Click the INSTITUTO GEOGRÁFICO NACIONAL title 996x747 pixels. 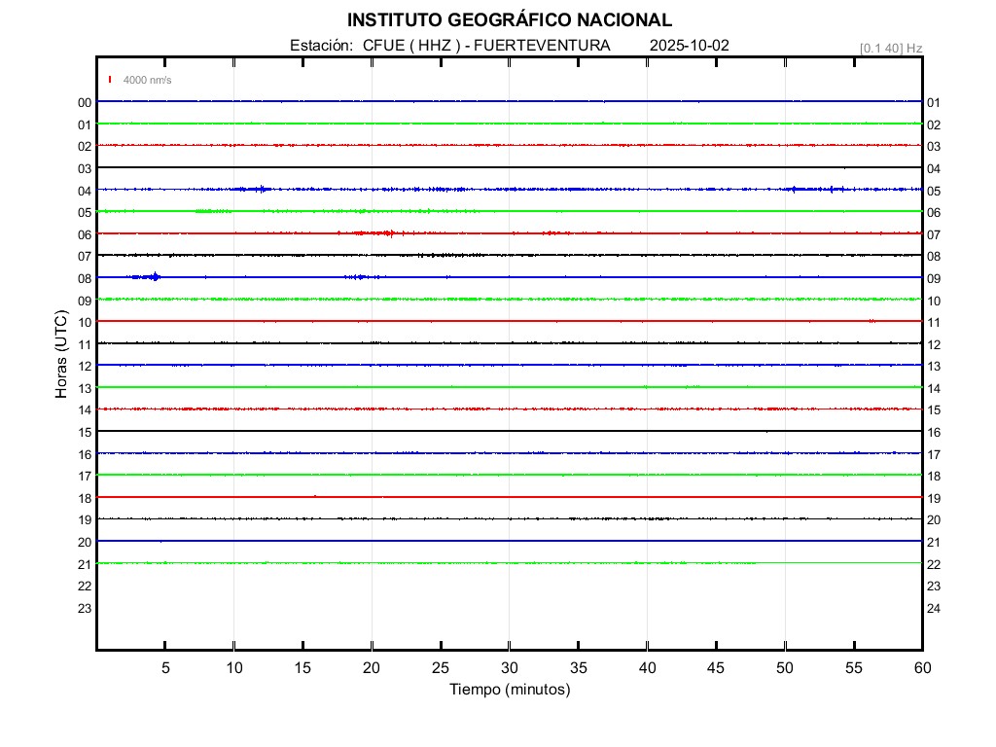(x=509, y=20)
